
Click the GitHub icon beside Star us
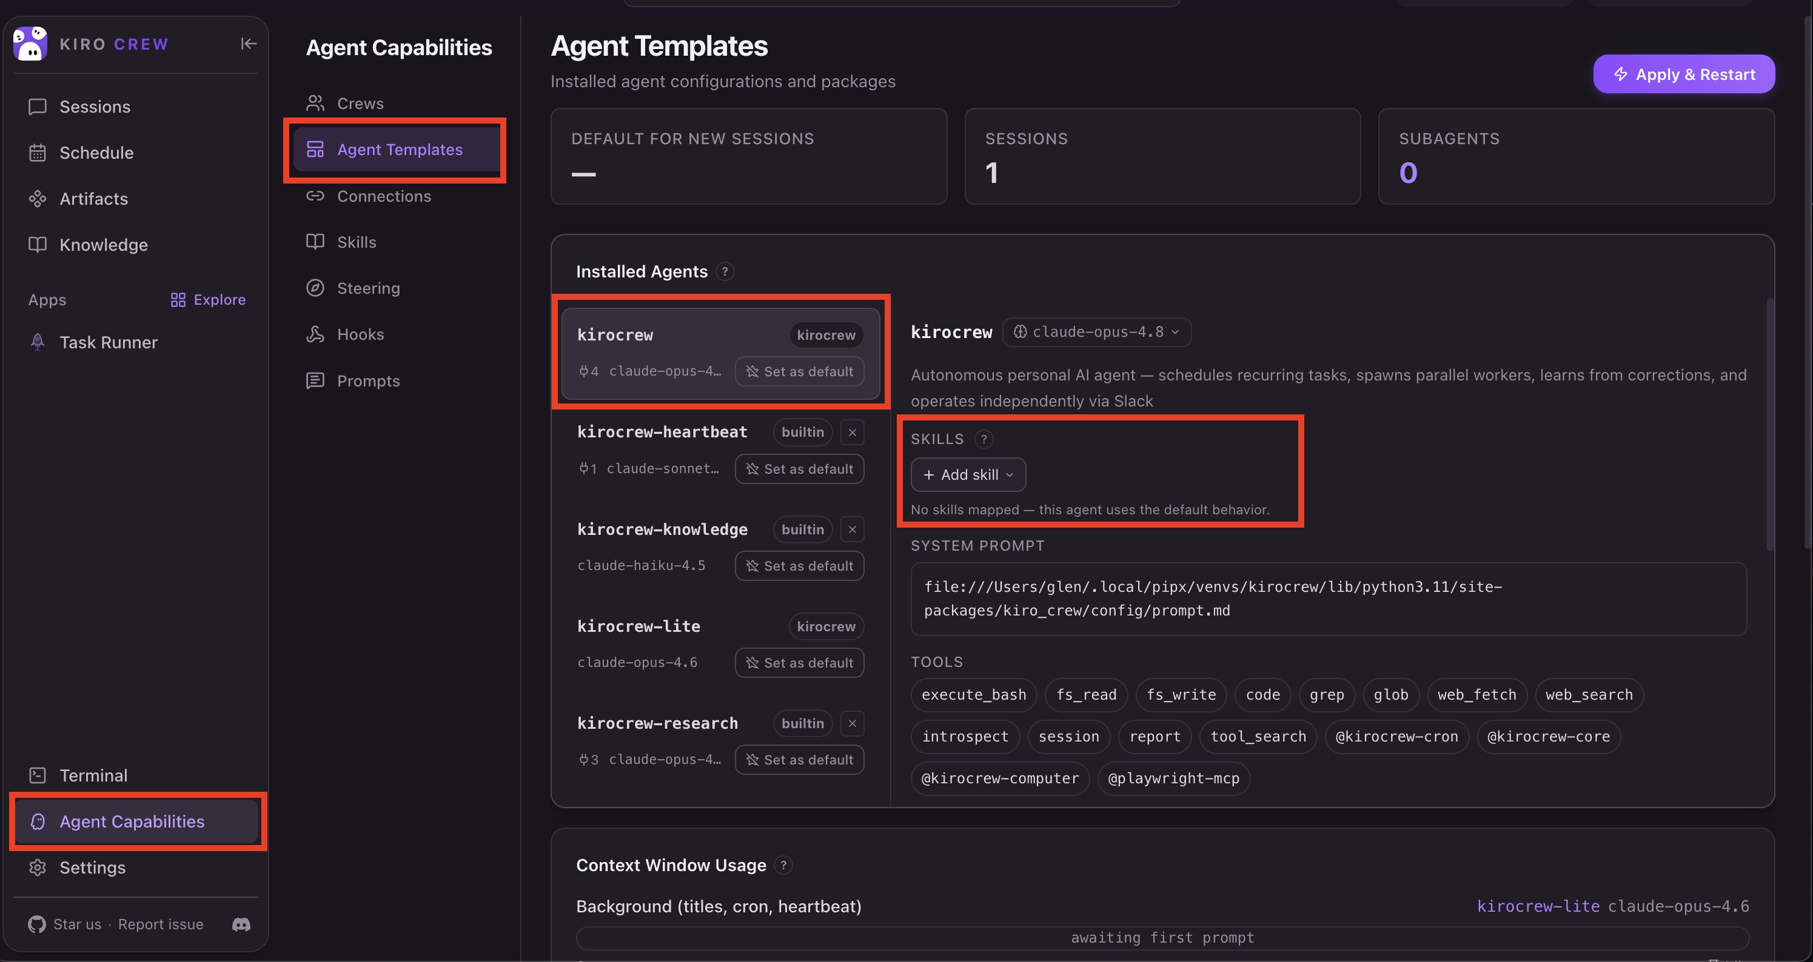(x=36, y=924)
